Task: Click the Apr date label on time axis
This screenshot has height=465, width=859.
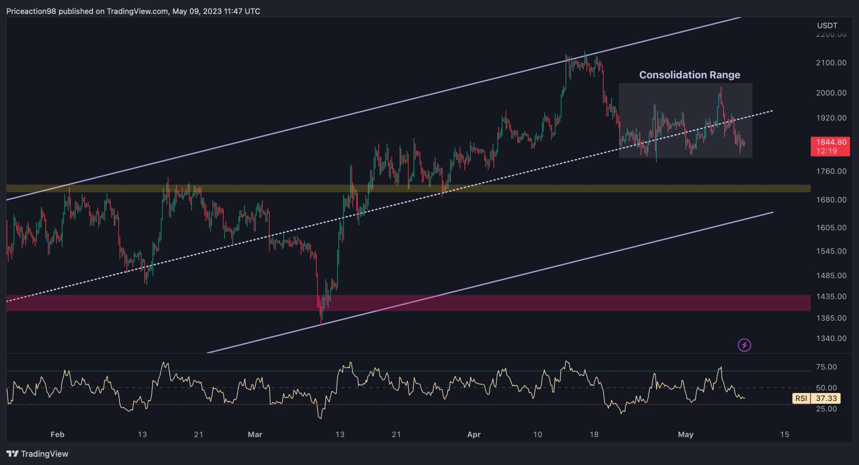Action: (474, 434)
